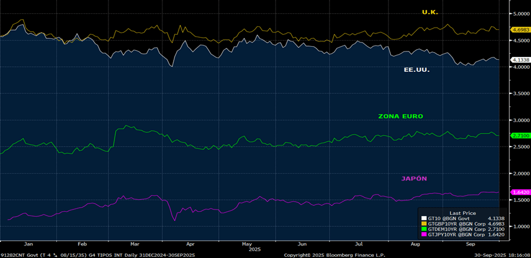Click the Apr label on time axis
Viewport: 531px width, 258px height.
pos(190,244)
